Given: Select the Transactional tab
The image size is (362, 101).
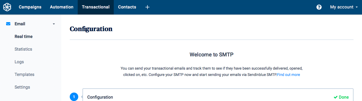Looking at the screenshot, I should click(96, 7).
